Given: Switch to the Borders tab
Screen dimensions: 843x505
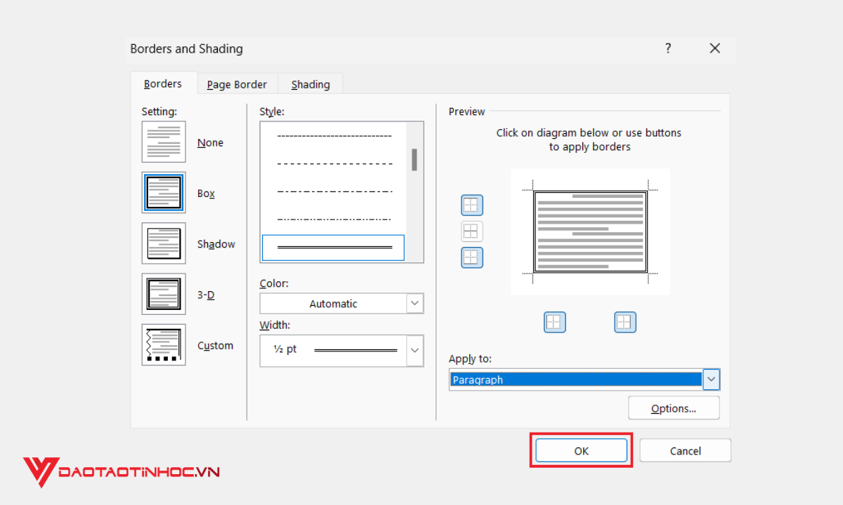Looking at the screenshot, I should click(163, 83).
